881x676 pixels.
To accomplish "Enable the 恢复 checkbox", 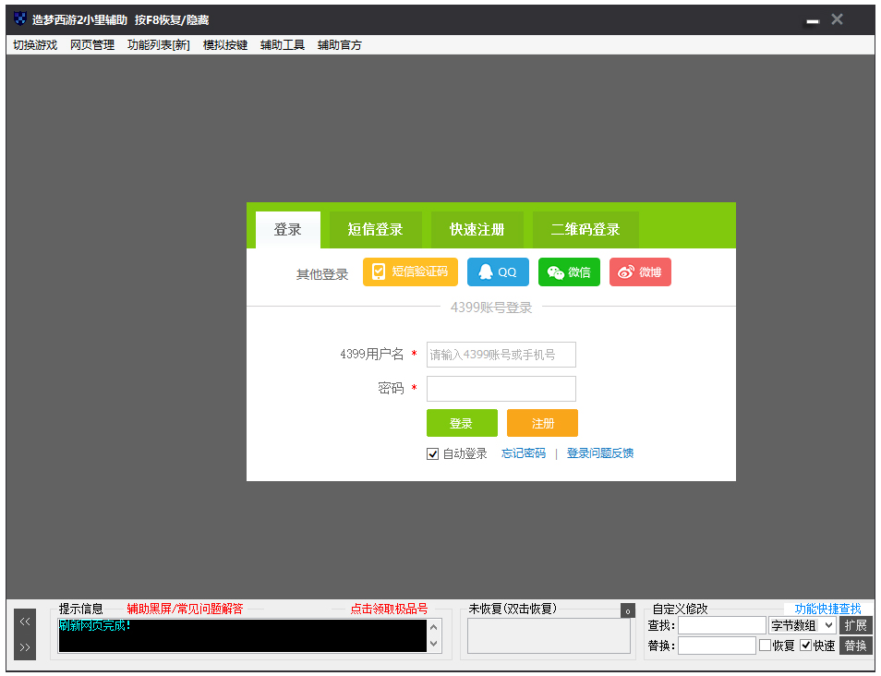I will click(765, 646).
